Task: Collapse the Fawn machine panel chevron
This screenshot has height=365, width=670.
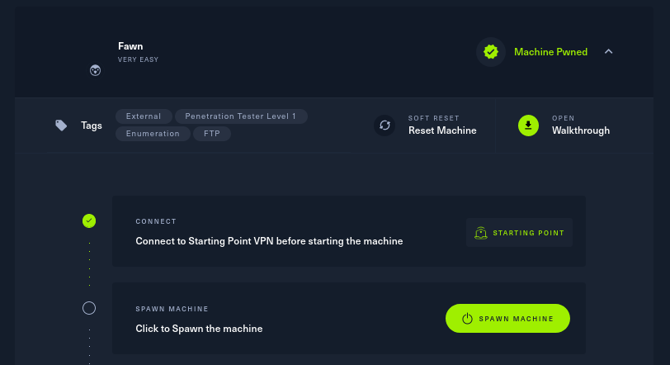Action: [608, 52]
